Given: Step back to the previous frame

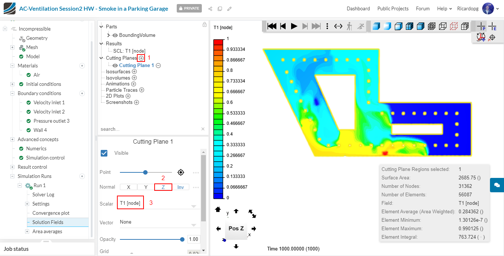Looking at the screenshot, I should 283,26.
